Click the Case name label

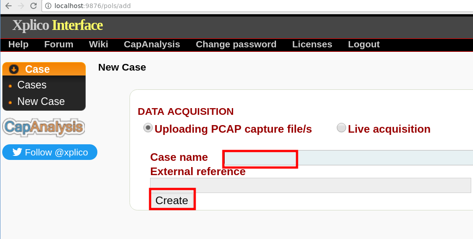(179, 157)
